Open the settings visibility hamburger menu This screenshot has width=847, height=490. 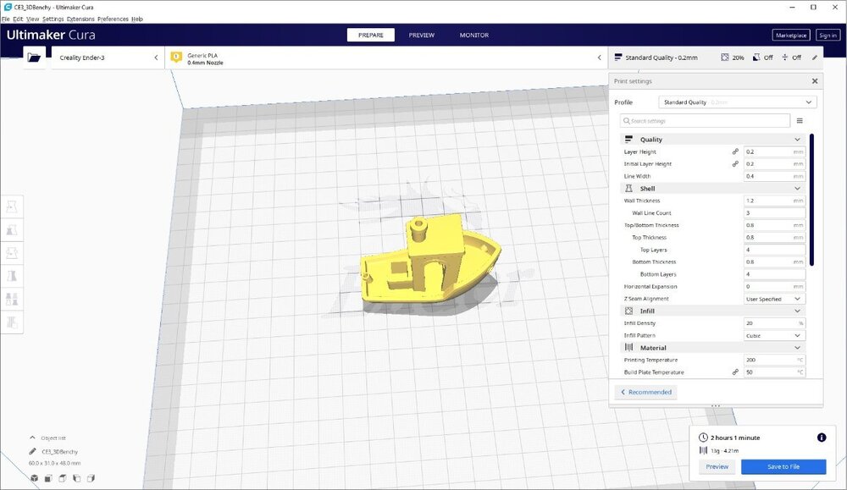(x=800, y=121)
